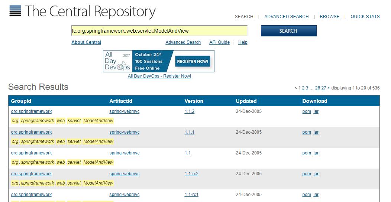Open version 1.1.2 of spring-webmvc

[x=189, y=111]
